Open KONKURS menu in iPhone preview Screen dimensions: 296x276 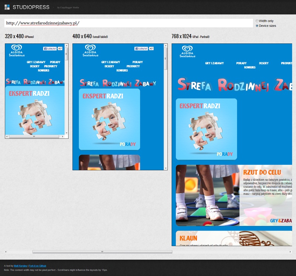44,70
